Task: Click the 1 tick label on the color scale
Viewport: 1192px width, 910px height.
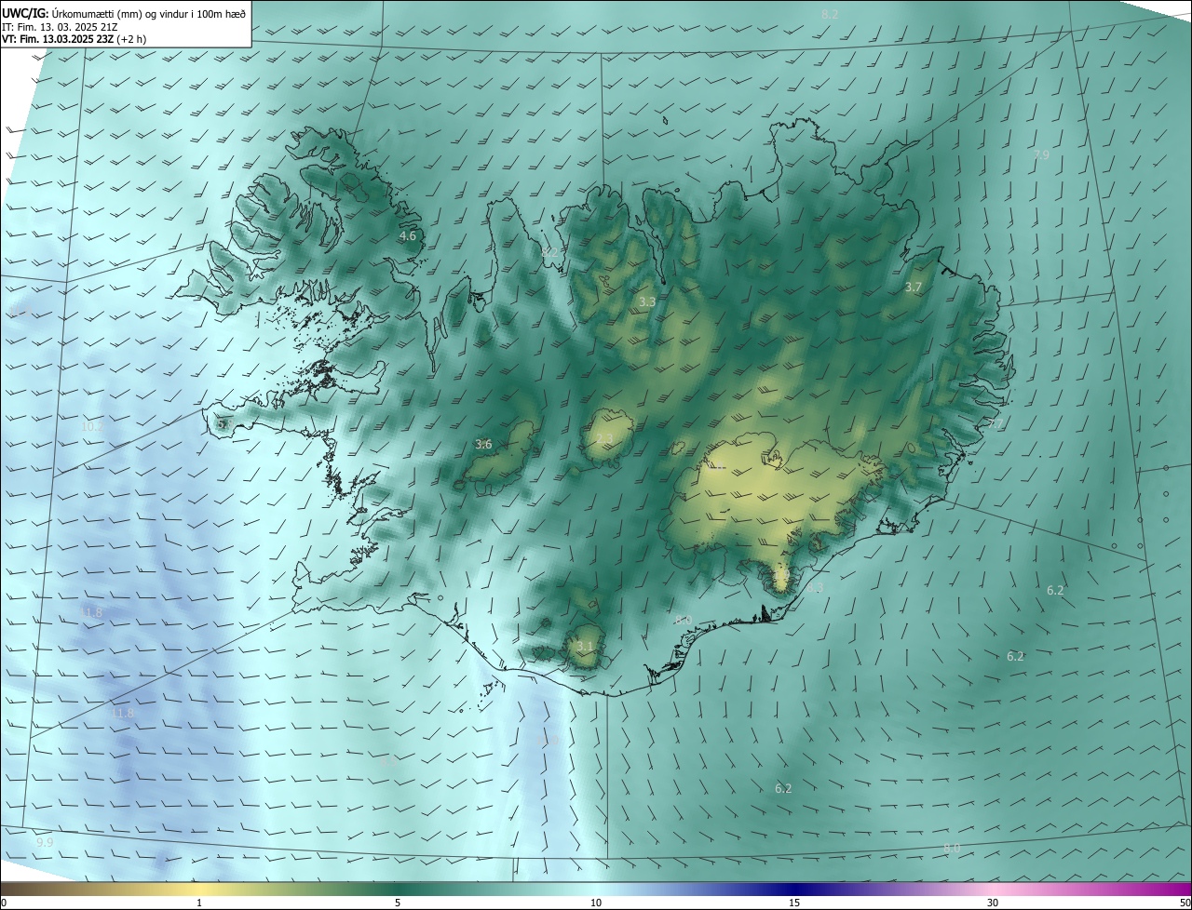Action: [x=199, y=903]
